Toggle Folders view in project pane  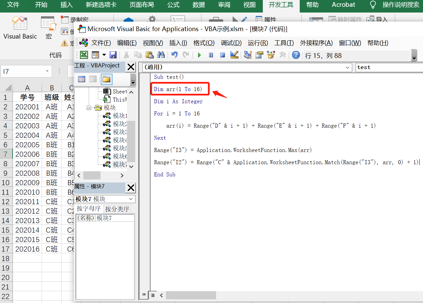(106, 79)
